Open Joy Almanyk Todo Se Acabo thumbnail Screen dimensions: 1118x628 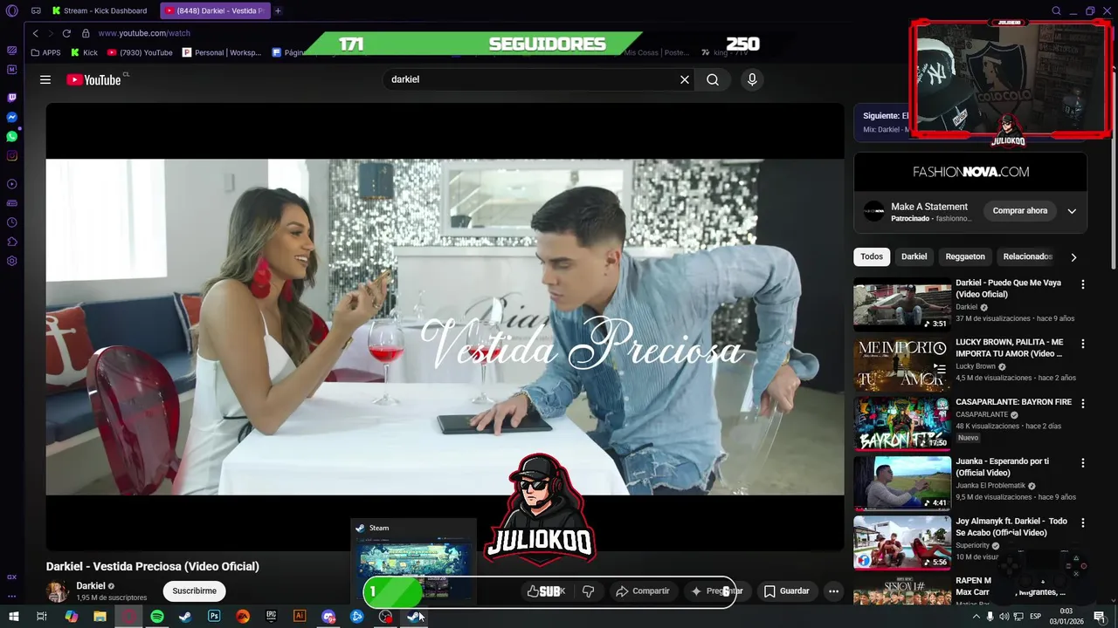[902, 543]
